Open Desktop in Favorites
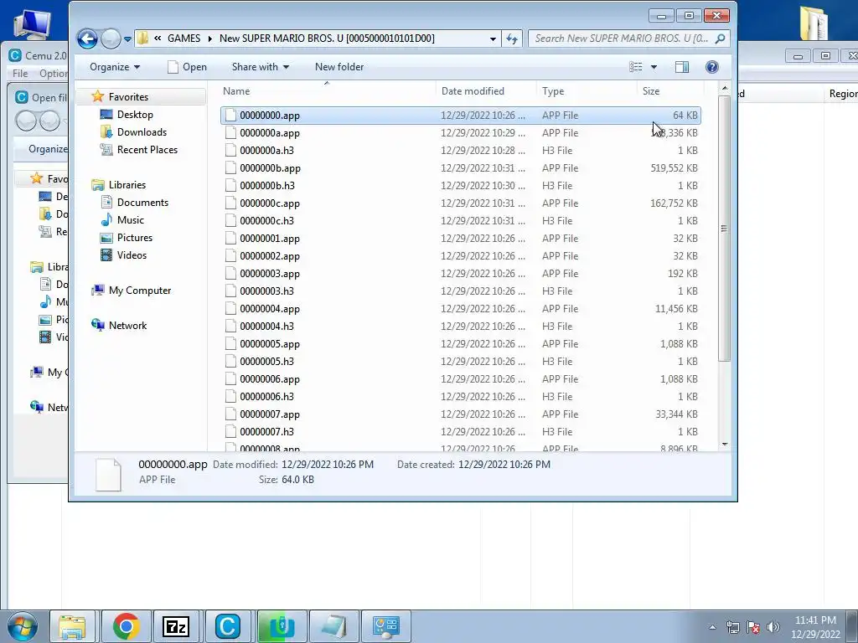 tap(135, 114)
